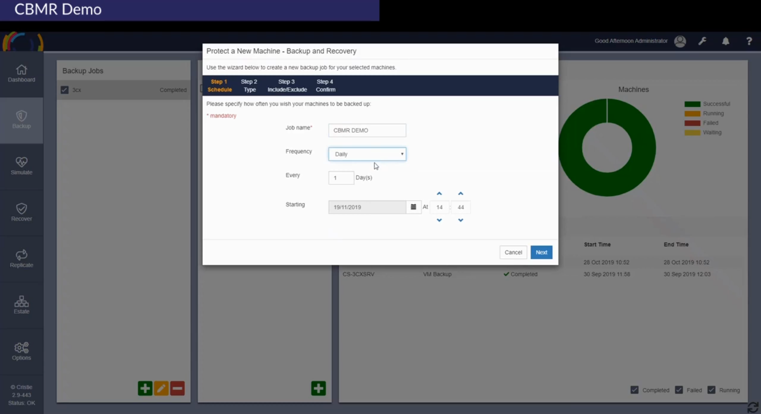761x414 pixels.
Task: Switch to the Step 2 Type tab
Action: 249,86
